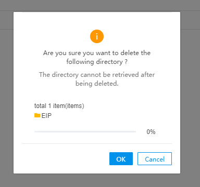The height and width of the screenshot is (187, 200).
Task: Click the horizontal divider above the buttons
Action: [97, 143]
